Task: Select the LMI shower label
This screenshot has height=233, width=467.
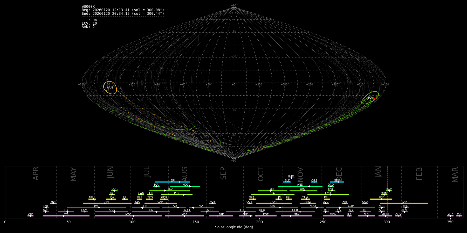Action: point(272,189)
